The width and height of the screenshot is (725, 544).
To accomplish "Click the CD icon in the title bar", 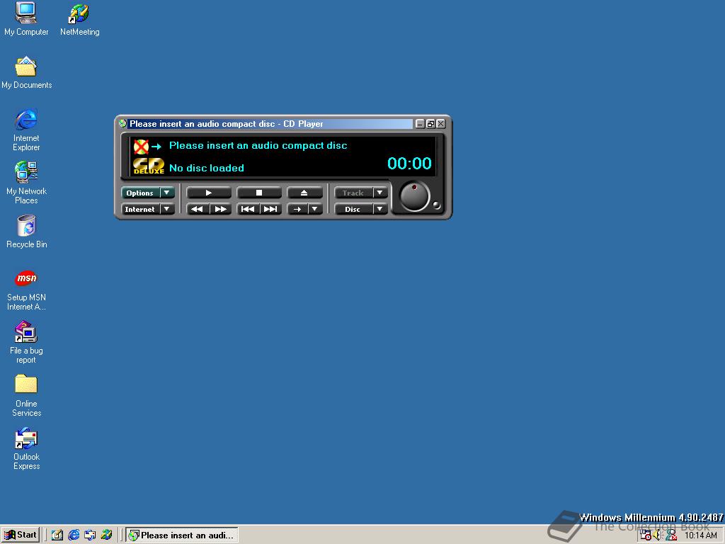I will click(122, 123).
